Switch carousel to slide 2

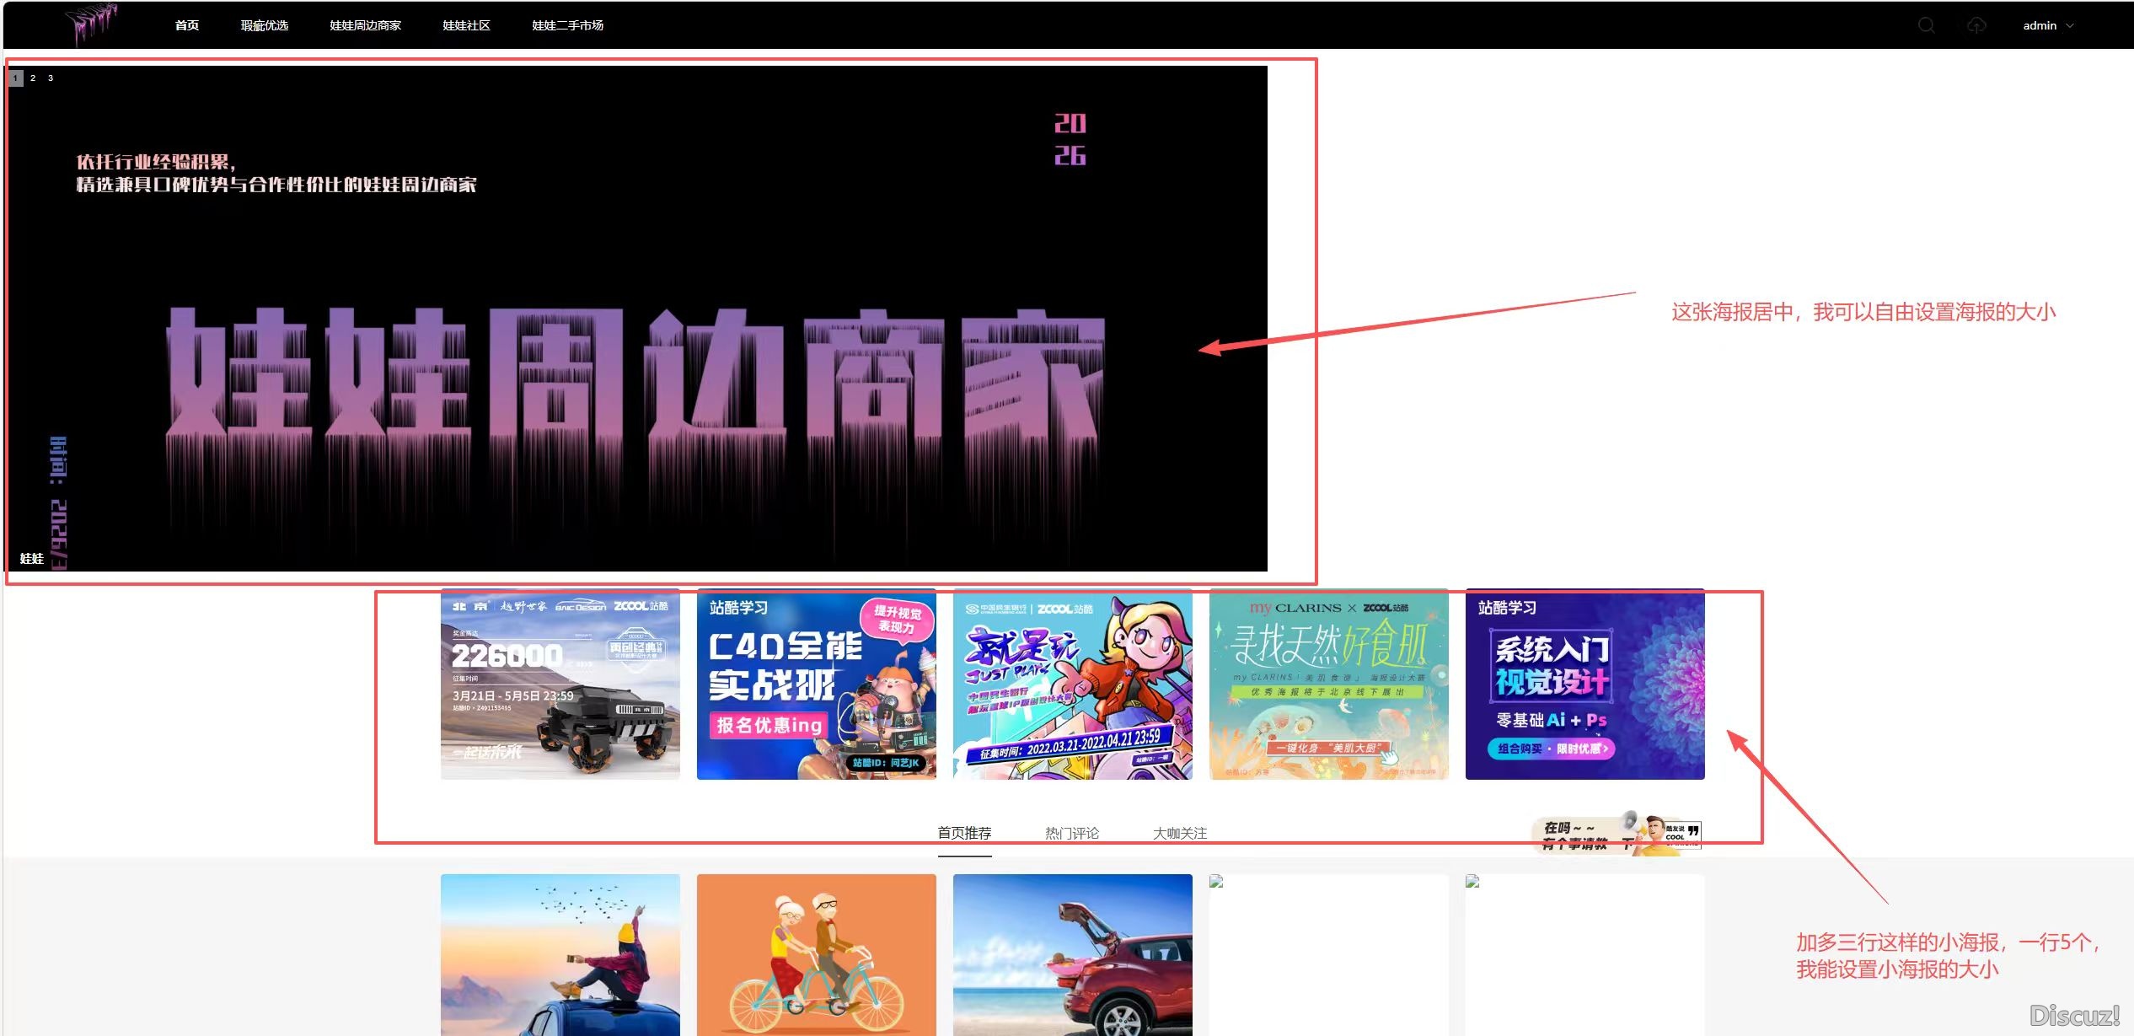point(33,78)
